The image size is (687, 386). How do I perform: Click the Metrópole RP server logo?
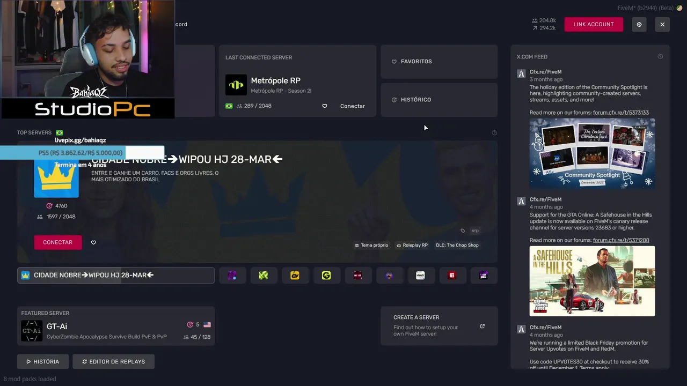[x=236, y=85]
